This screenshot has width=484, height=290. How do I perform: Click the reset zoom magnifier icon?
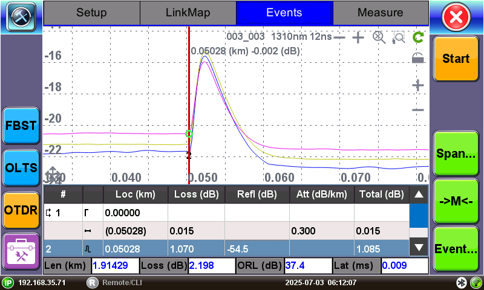click(x=379, y=37)
